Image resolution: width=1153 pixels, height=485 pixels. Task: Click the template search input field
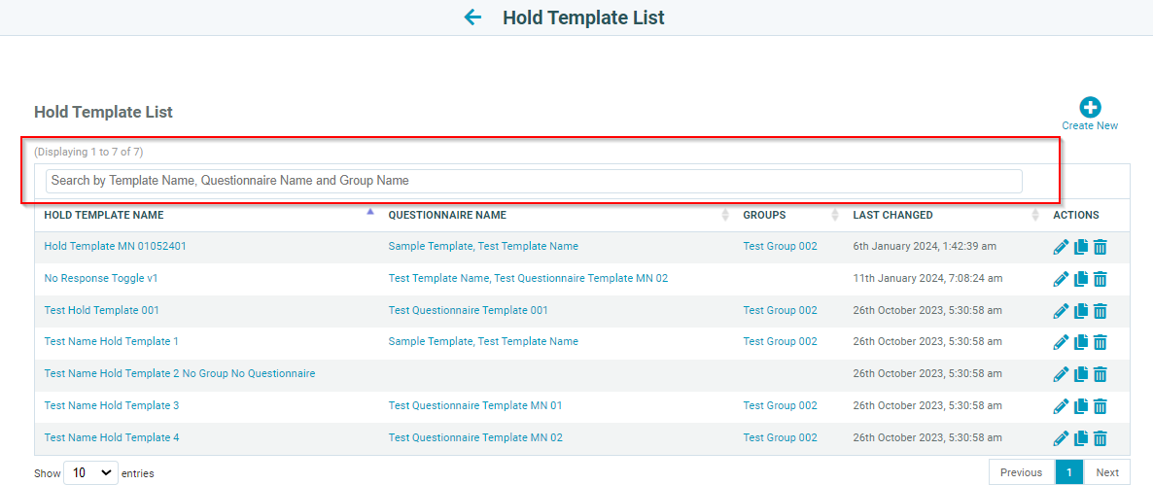click(534, 181)
